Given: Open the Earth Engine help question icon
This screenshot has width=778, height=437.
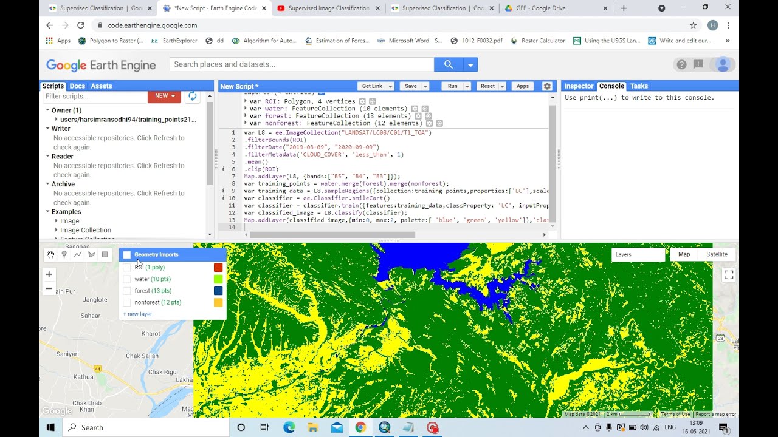Looking at the screenshot, I should pos(681,64).
